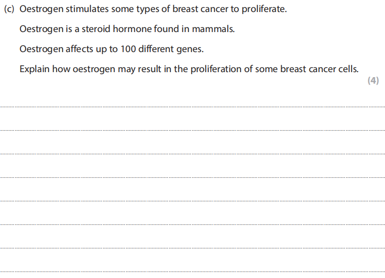Click the second dotted answer line
The height and width of the screenshot is (278, 385).
click(192, 130)
